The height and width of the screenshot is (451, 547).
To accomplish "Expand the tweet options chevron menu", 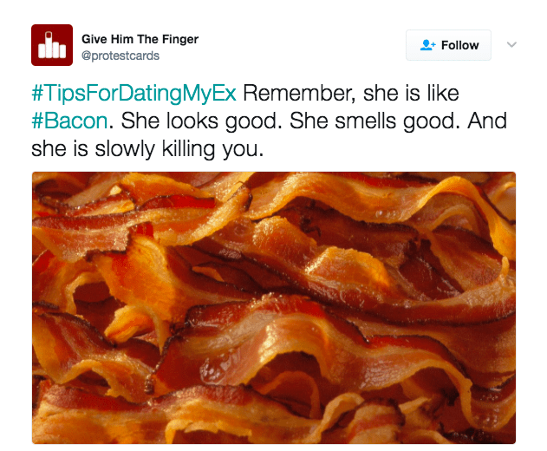I will [x=511, y=45].
